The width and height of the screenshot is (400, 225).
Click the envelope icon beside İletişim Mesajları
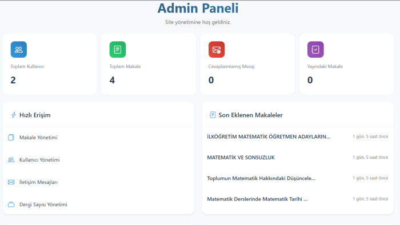(11, 182)
